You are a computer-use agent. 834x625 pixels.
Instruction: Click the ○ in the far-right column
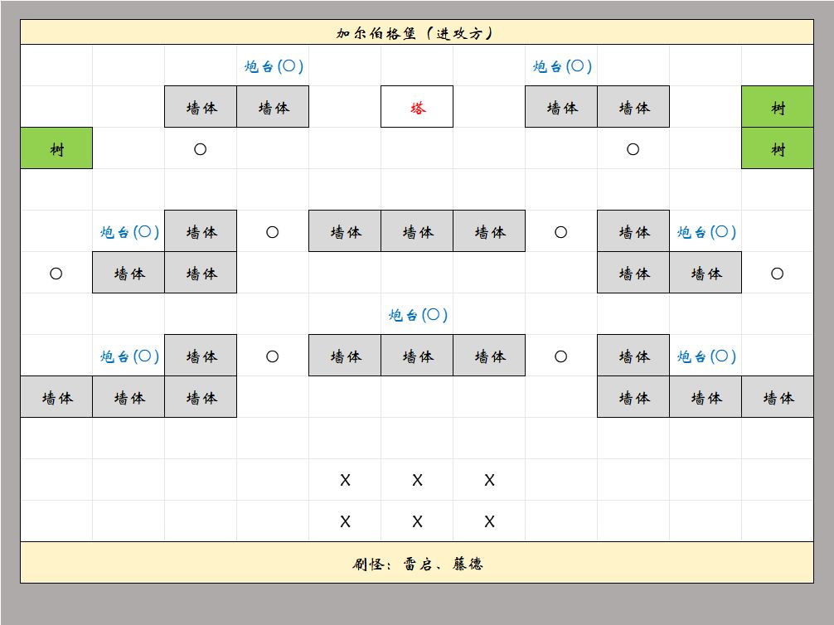coord(777,274)
